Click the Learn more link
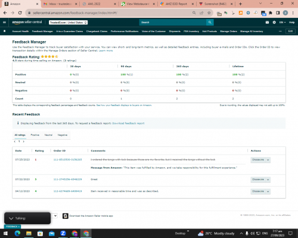This screenshot has width=298, height=238. pyautogui.click(x=105, y=51)
